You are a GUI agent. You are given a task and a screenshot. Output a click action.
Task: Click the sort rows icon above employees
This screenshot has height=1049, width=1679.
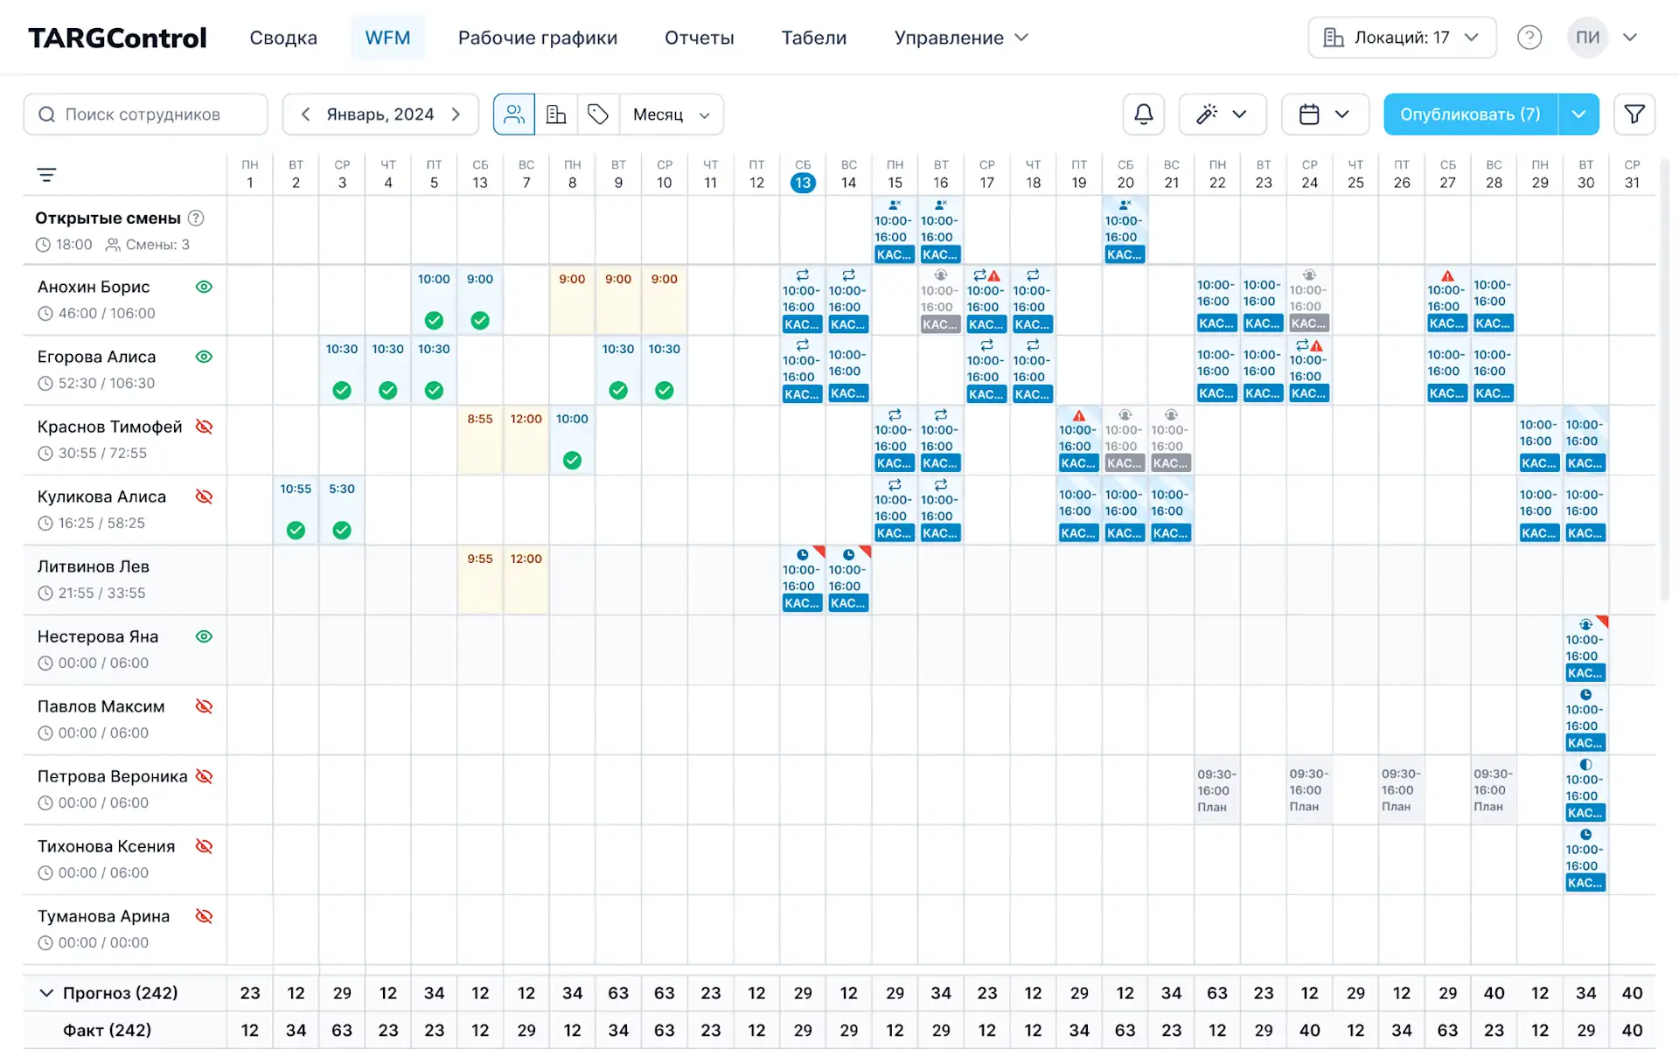pyautogui.click(x=47, y=175)
